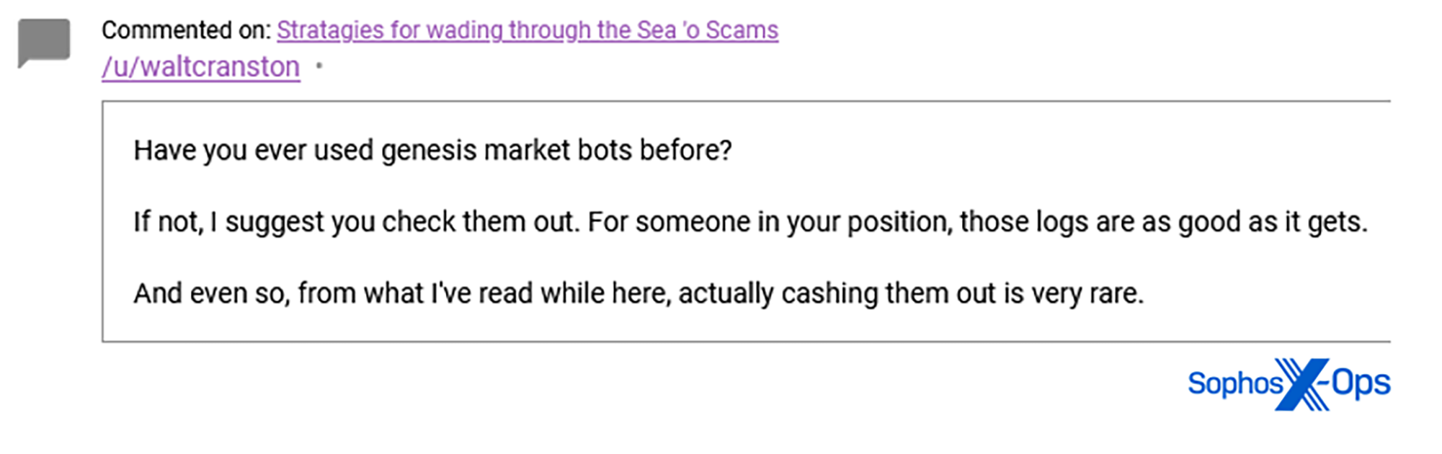
Task: Click the "And even so" sentence
Action: coord(638,294)
